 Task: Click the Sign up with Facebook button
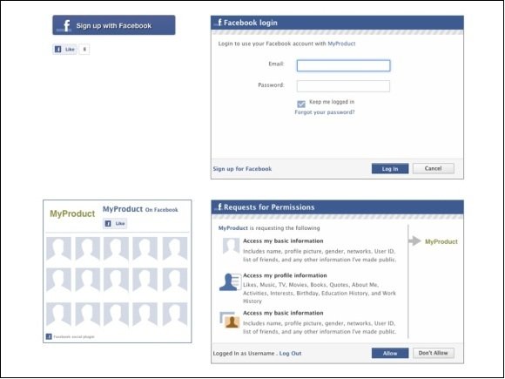(x=114, y=25)
